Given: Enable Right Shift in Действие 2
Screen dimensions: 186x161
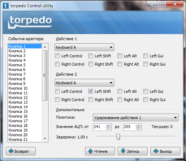Looking at the screenshot, I should [90, 100].
